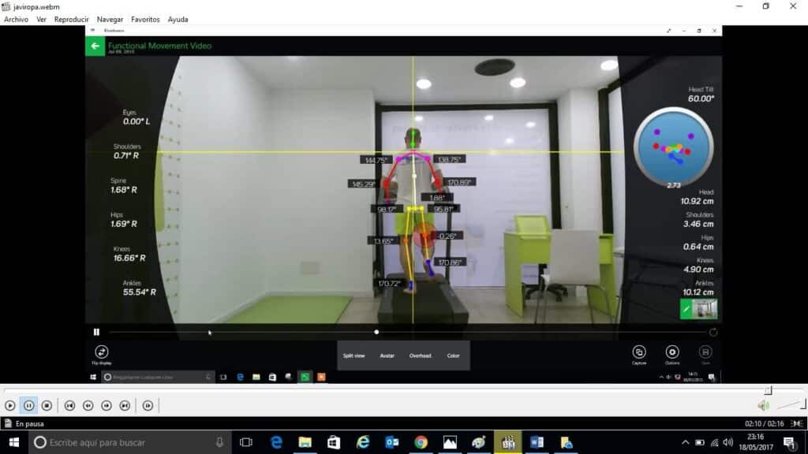Image resolution: width=808 pixels, height=454 pixels.
Task: Open the Favoritos menu
Action: tap(145, 19)
